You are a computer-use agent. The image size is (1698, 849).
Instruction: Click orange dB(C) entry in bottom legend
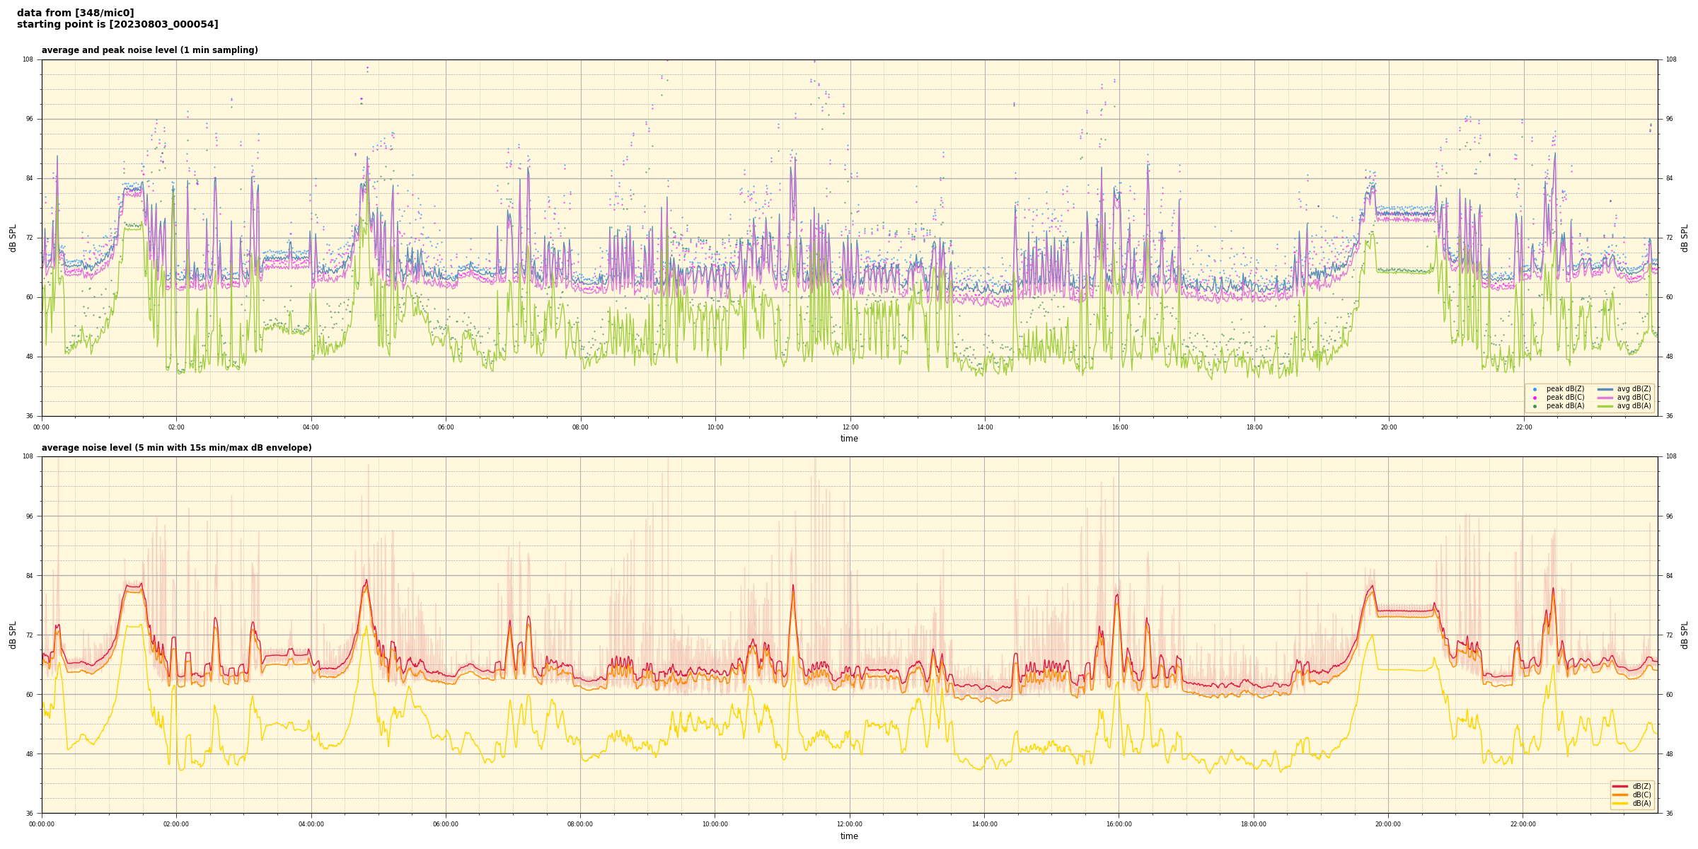[1619, 795]
